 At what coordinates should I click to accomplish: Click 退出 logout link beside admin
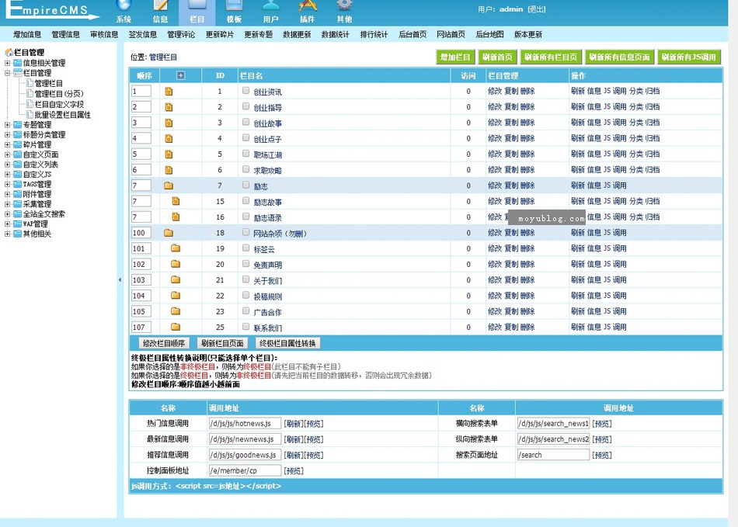point(537,9)
